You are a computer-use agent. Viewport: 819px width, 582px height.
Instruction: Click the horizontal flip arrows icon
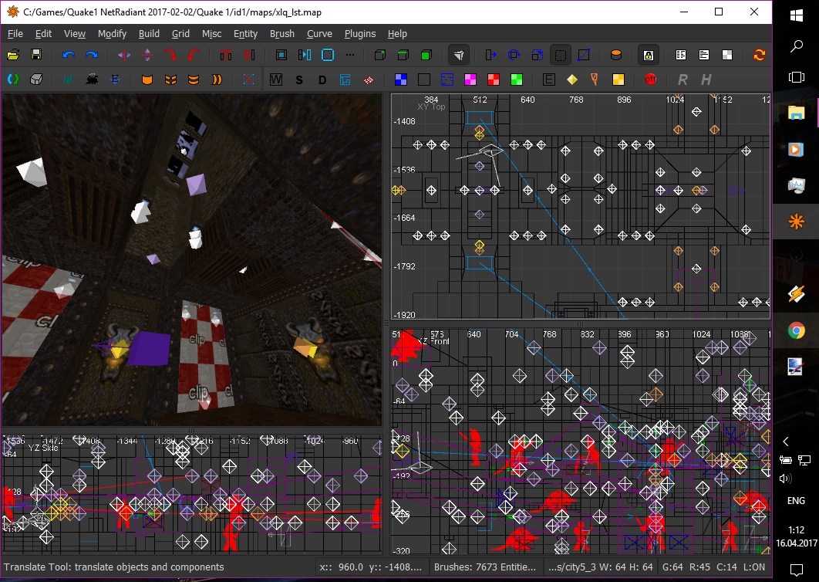coord(124,55)
